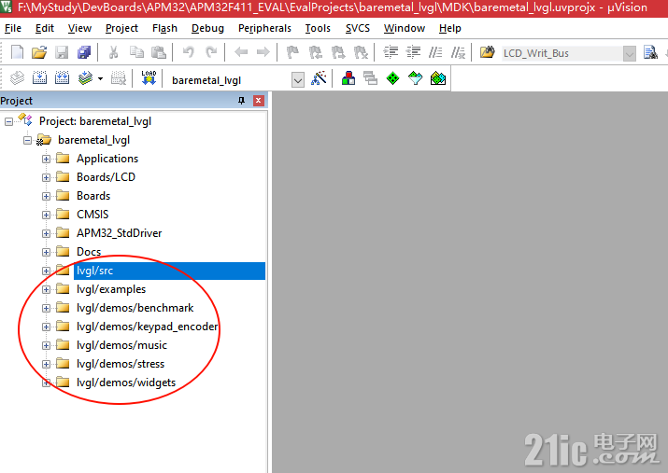Go to the previous bookmark icon
The image size is (668, 473).
pyautogui.click(x=315, y=52)
